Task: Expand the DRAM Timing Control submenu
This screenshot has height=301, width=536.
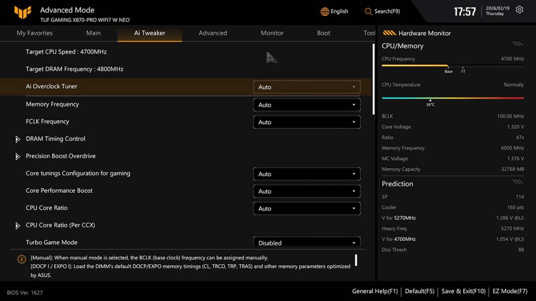Action: pyautogui.click(x=18, y=139)
